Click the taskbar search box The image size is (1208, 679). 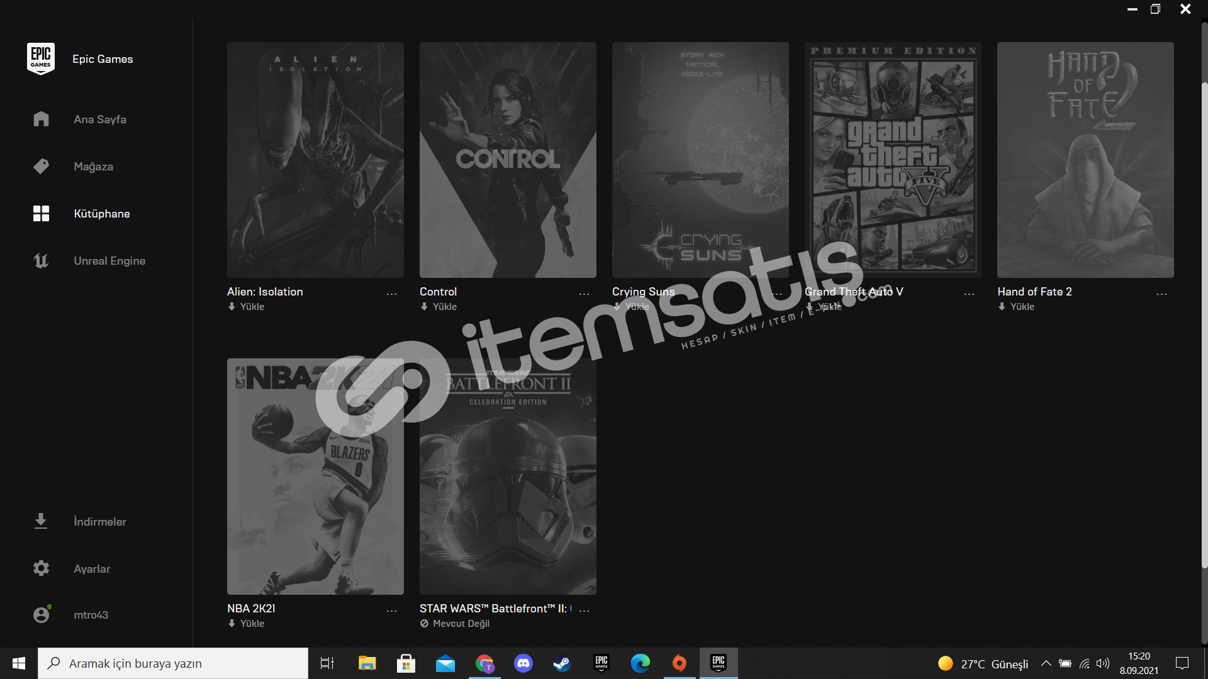point(173,663)
